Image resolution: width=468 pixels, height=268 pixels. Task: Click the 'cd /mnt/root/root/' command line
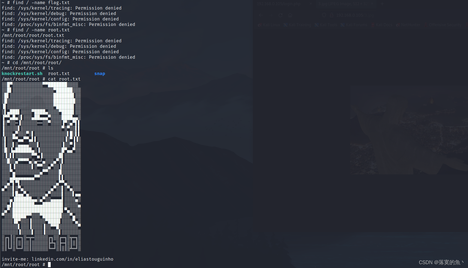pos(32,63)
